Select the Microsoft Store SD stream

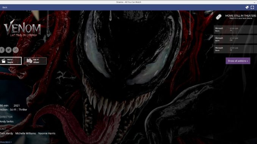coord(235,49)
